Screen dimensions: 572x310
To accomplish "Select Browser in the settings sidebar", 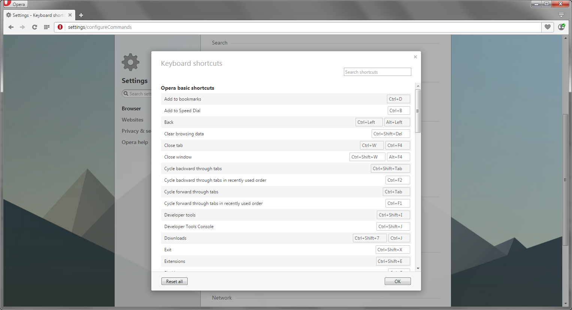I will point(131,108).
